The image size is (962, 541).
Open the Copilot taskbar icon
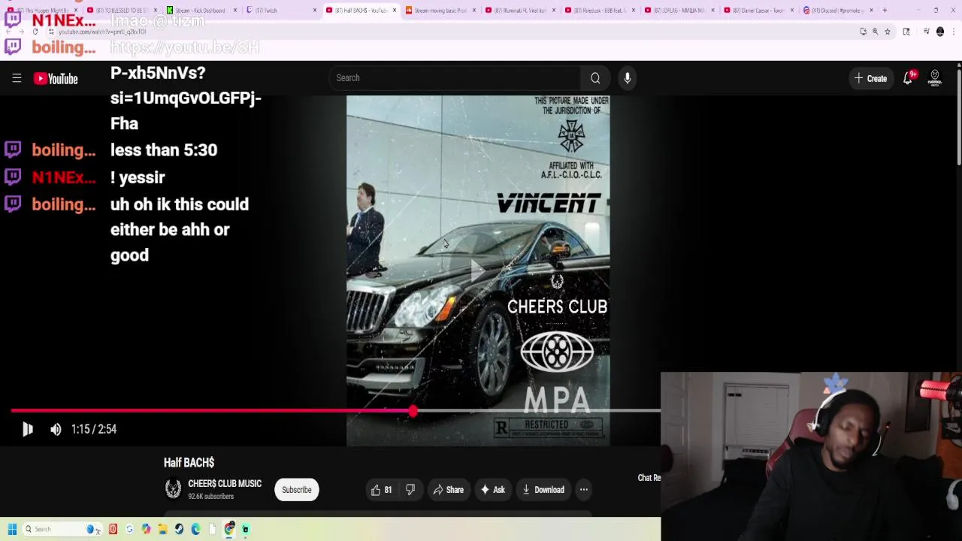point(146,529)
